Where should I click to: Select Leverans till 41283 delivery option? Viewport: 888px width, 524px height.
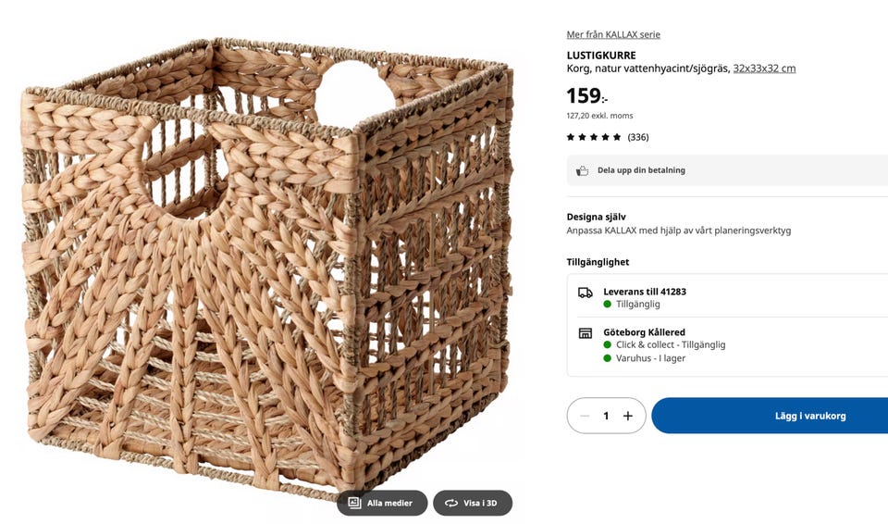pyautogui.click(x=644, y=292)
